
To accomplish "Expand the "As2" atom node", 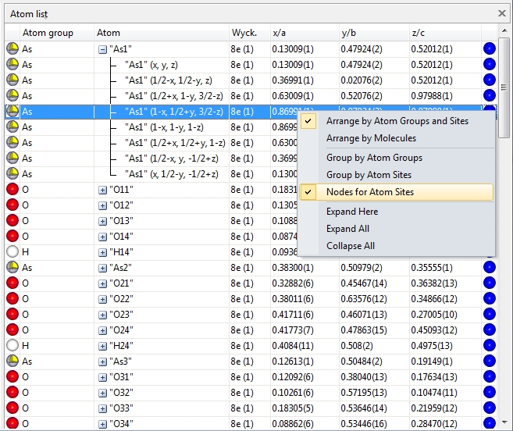I will tap(102, 268).
